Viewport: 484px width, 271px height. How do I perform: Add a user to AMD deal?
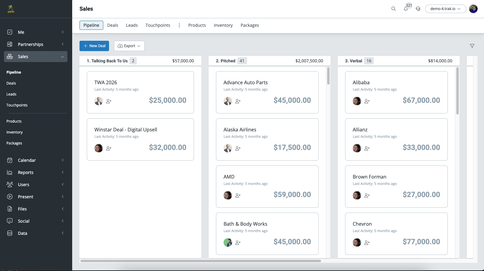coord(238,196)
